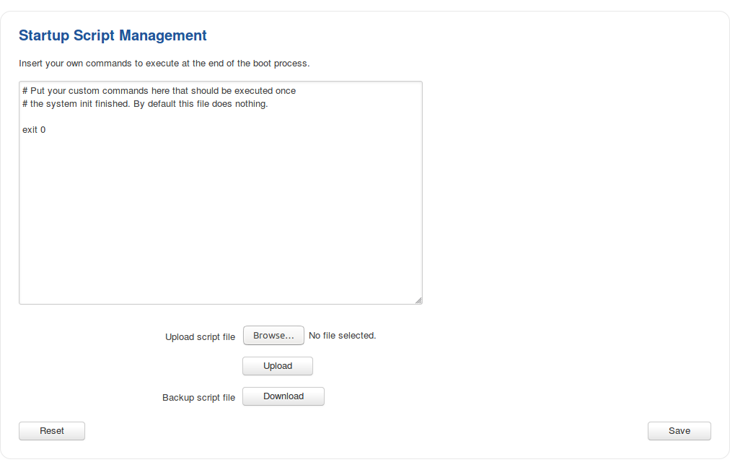Screen dimensions: 730x470
Task: Click the "Upload script file" label
Action: pos(200,337)
